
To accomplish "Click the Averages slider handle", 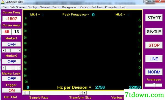I will tap(154, 85).
